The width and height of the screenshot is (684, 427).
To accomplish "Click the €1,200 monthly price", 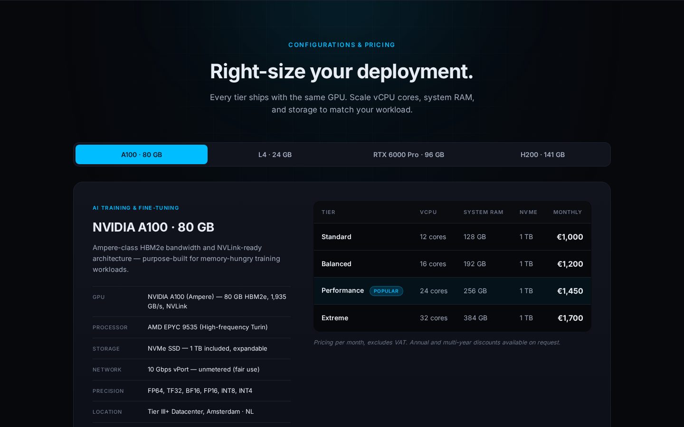I will click(570, 264).
